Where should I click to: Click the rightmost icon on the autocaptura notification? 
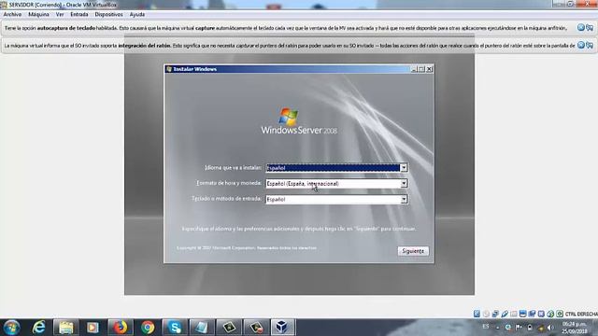click(590, 27)
